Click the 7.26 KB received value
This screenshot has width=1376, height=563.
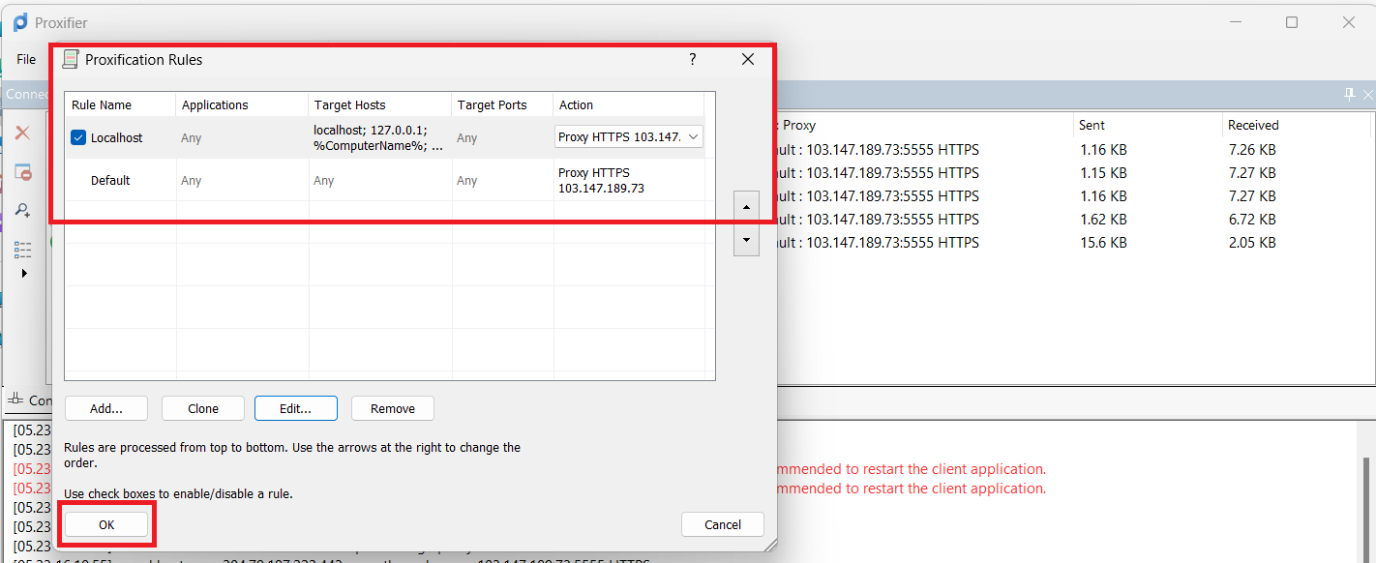tap(1251, 150)
